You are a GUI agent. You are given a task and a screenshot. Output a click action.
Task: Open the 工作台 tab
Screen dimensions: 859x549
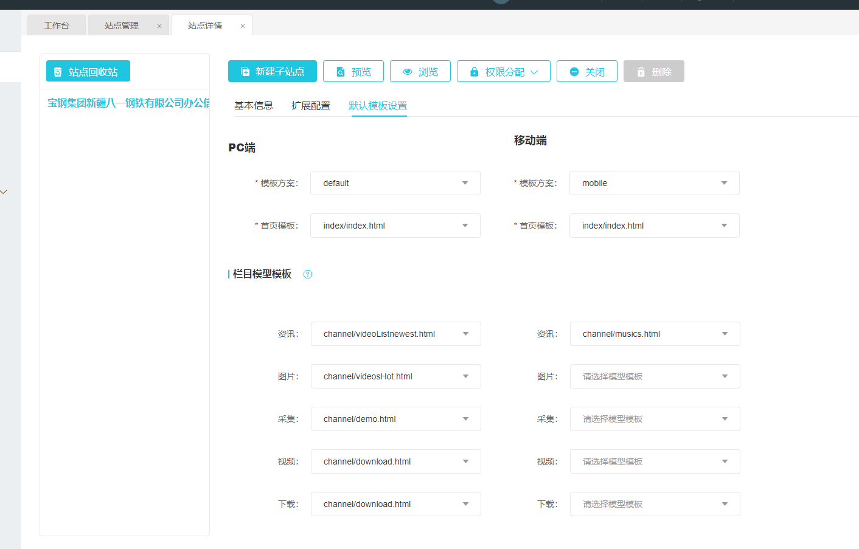click(x=57, y=26)
